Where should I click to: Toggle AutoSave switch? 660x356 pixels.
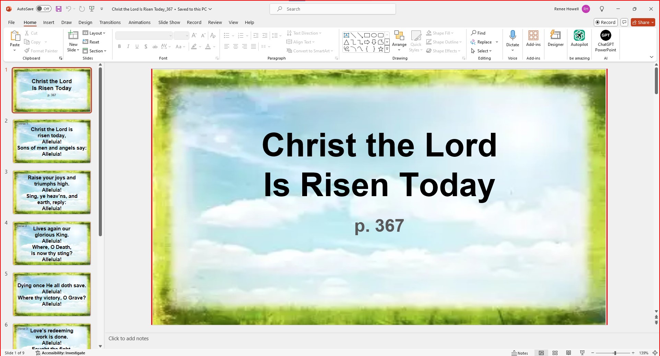44,9
